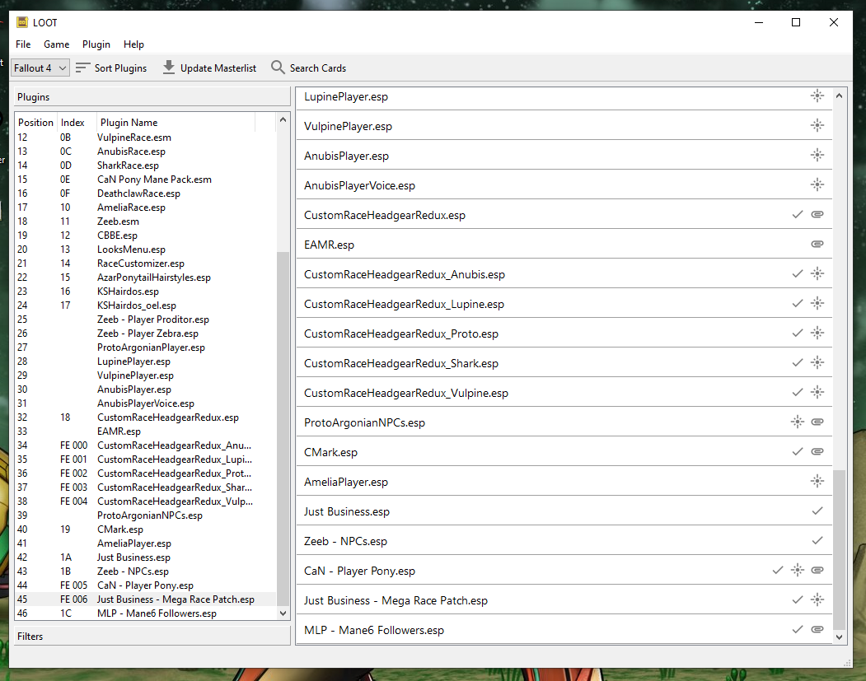This screenshot has width=866, height=681.
Task: Select MLP - Mane6 Followers.esp list row
Action: pyautogui.click(x=146, y=613)
